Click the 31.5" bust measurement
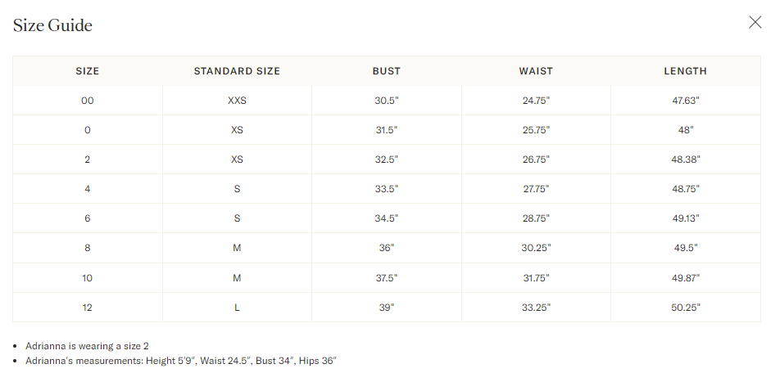 (x=387, y=130)
